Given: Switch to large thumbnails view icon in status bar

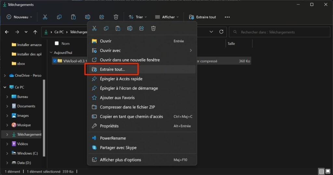Looking at the screenshot, I should point(328,171).
